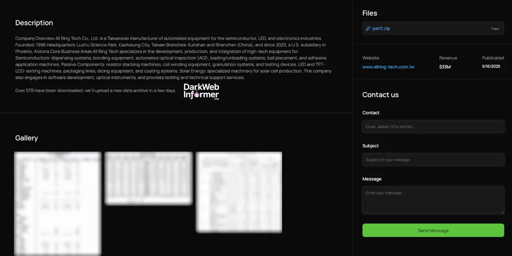Open the middle blurred gallery thumbnail
The image size is (512, 256).
click(148, 178)
